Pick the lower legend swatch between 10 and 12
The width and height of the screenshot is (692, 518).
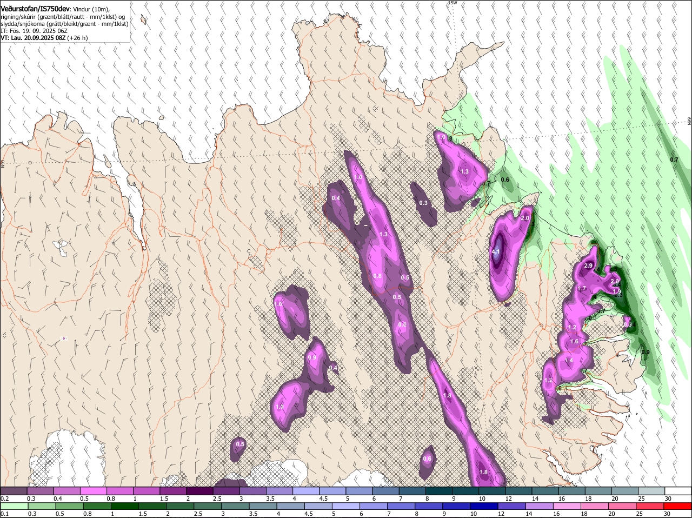click(485, 506)
